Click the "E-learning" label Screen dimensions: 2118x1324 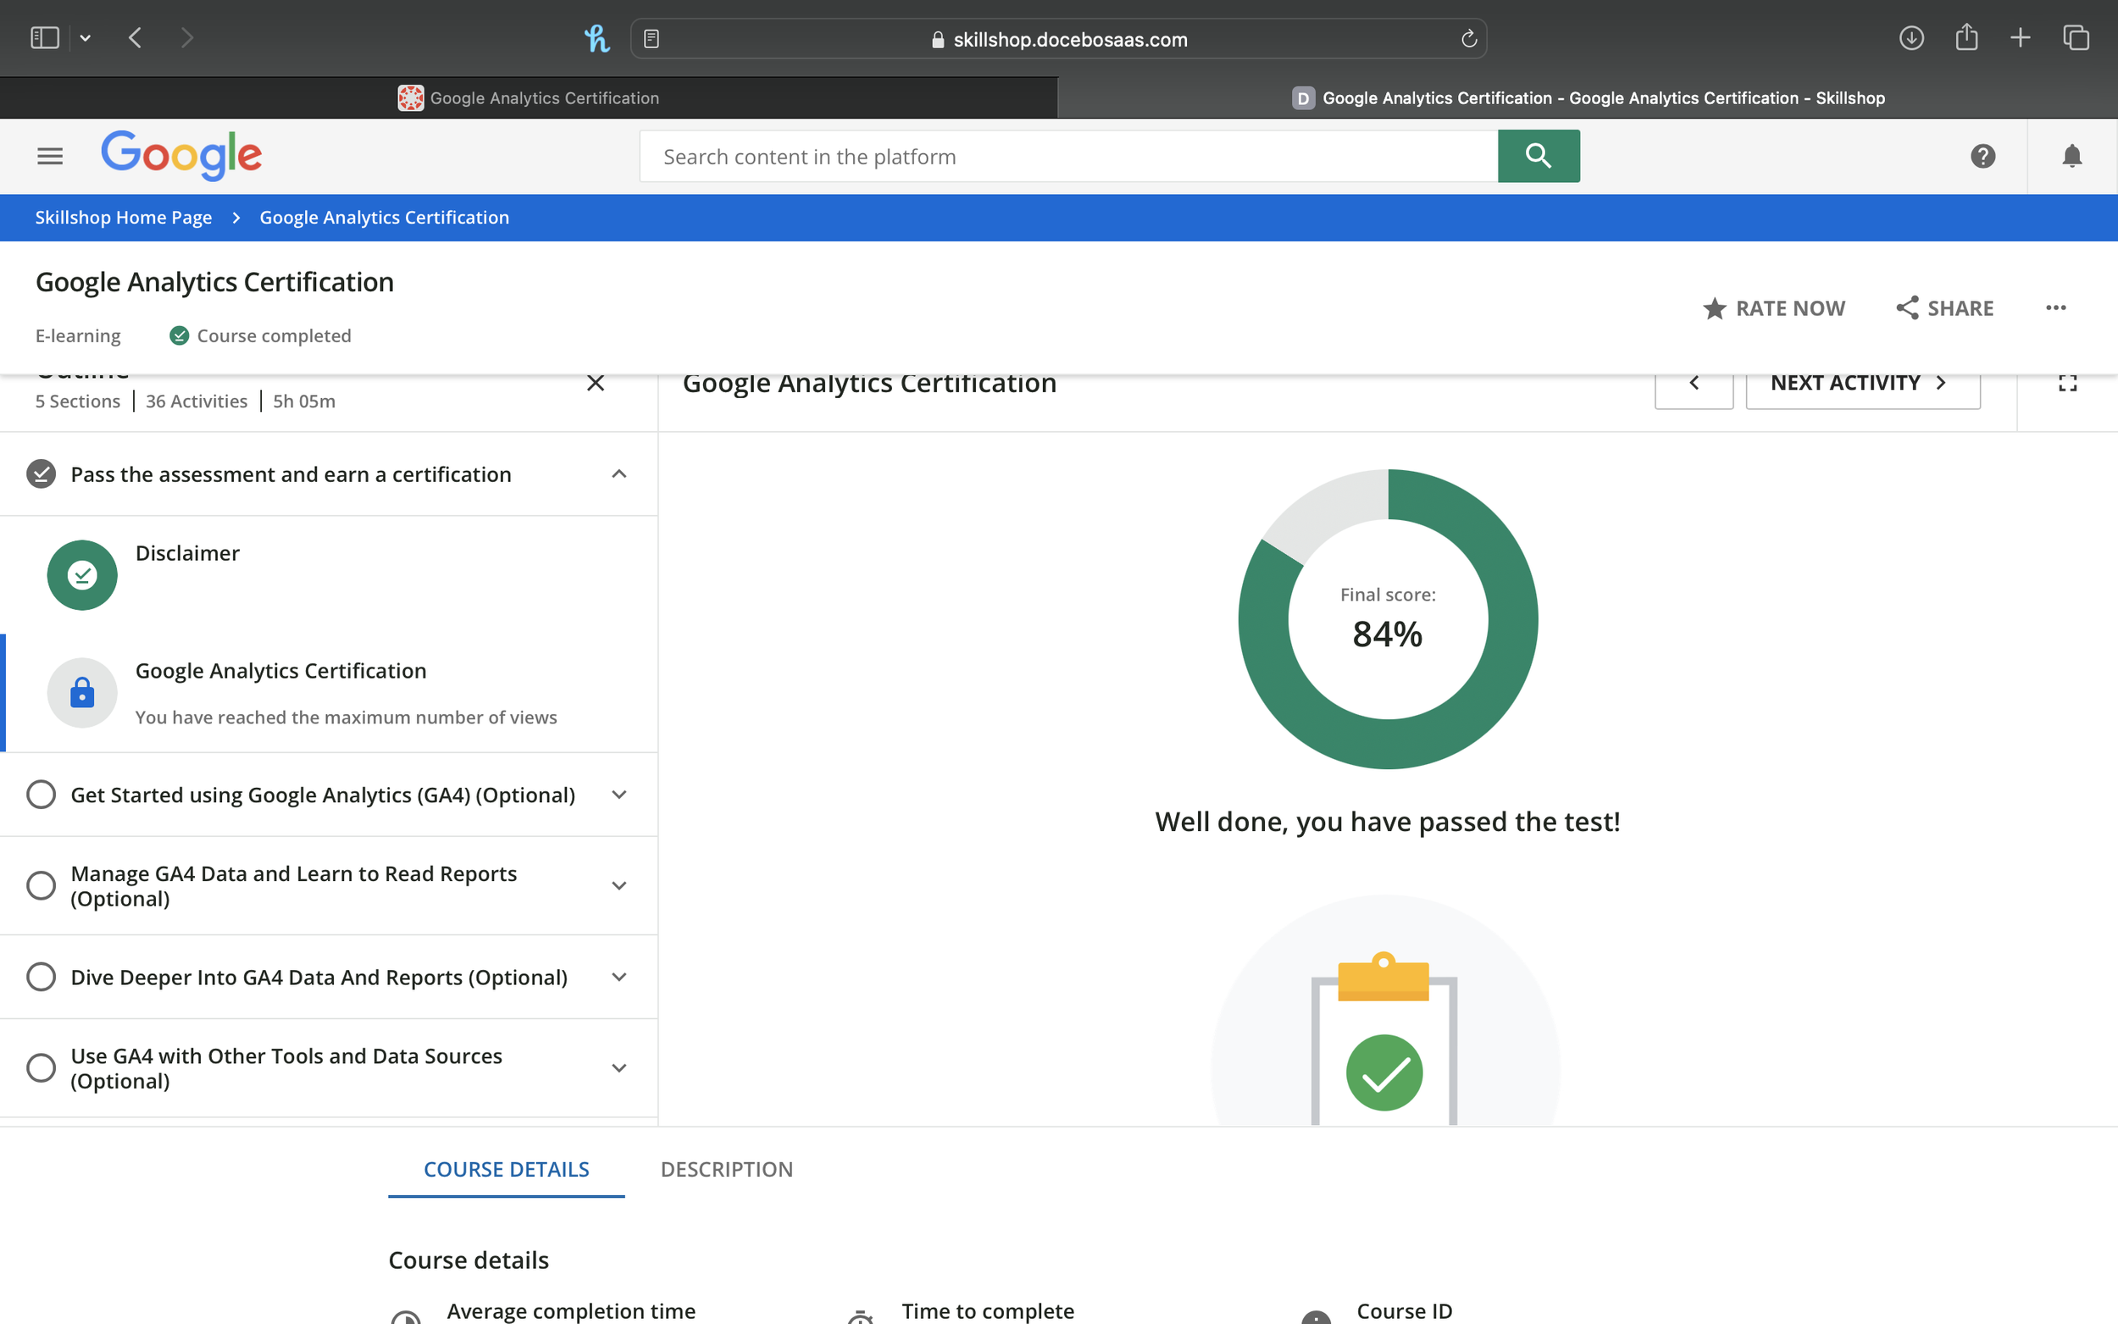click(78, 335)
